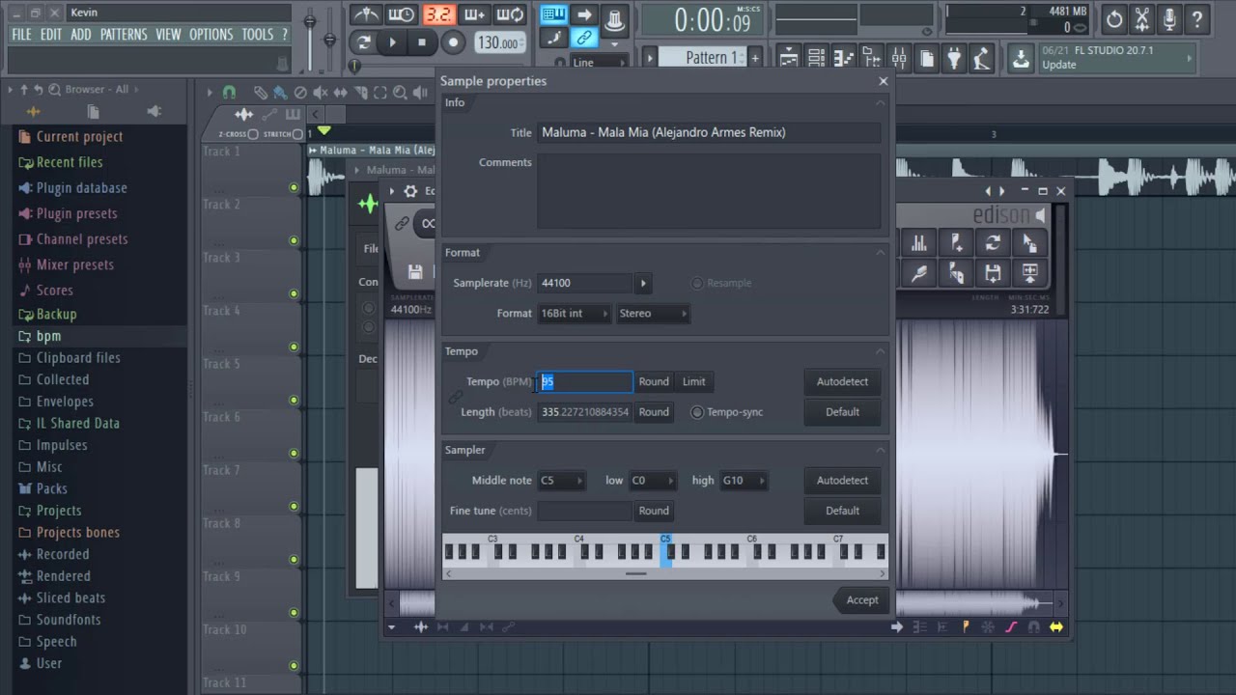The width and height of the screenshot is (1236, 695).
Task: Click the Edison spectrum bars icon
Action: pos(919,244)
